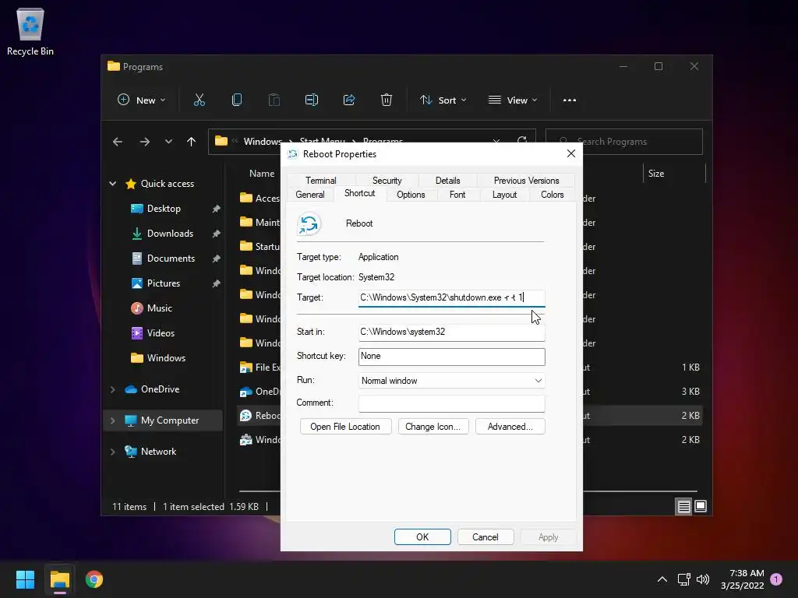
Task: Expand the OneDrive tree node
Action: coord(113,389)
